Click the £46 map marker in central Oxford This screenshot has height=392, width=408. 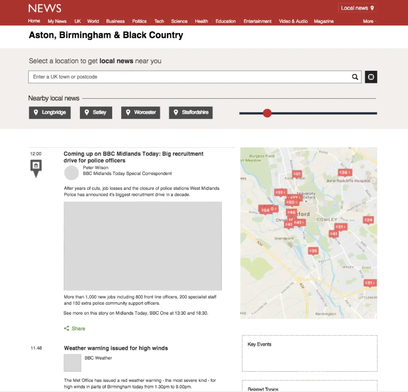(x=291, y=213)
